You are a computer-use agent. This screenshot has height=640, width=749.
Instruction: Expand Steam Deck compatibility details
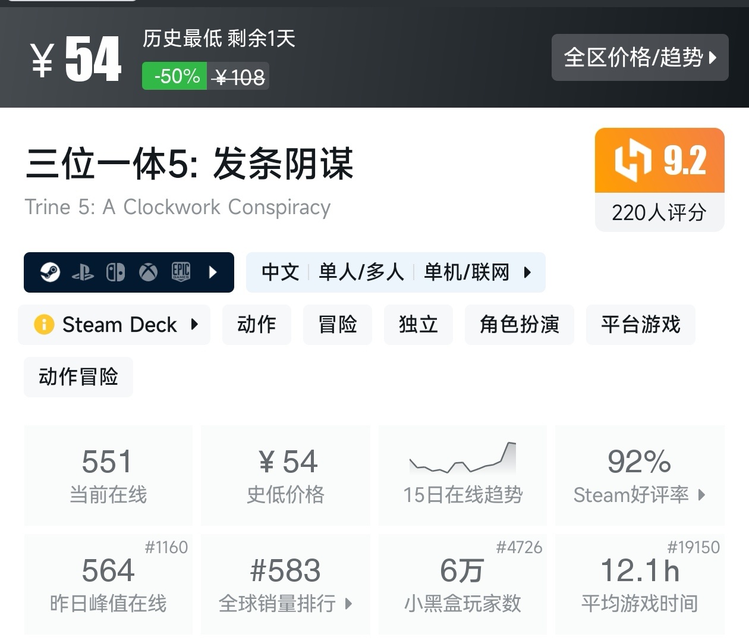tap(194, 325)
